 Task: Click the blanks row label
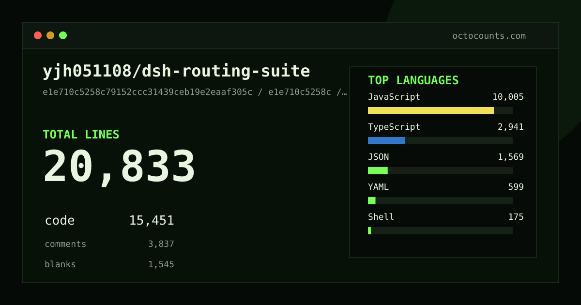(x=60, y=264)
